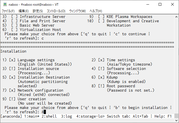The width and height of the screenshot is (179, 123).
Task: Open the ウィンドウ(W) menu
Action: pyautogui.click(x=77, y=11)
